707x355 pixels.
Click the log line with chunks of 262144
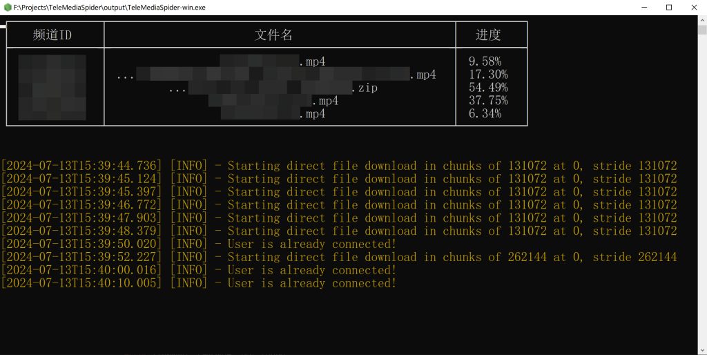click(338, 257)
